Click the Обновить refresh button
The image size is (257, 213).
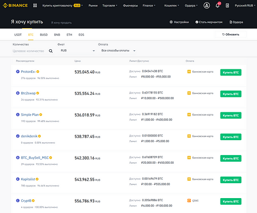pyautogui.click(x=231, y=34)
